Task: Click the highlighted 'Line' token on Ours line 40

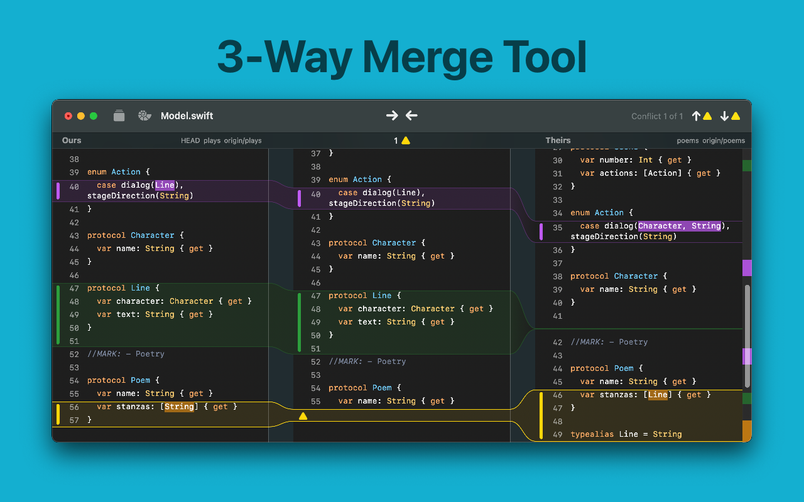Action: [165, 185]
